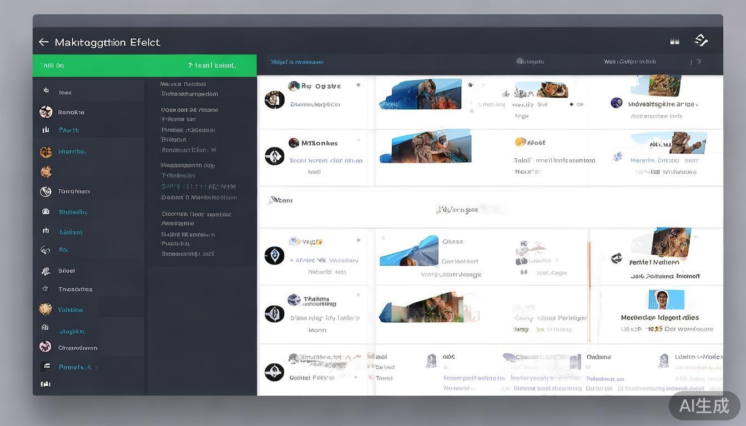Click the back arrow in the title bar
Image resolution: width=746 pixels, height=426 pixels.
43,42
